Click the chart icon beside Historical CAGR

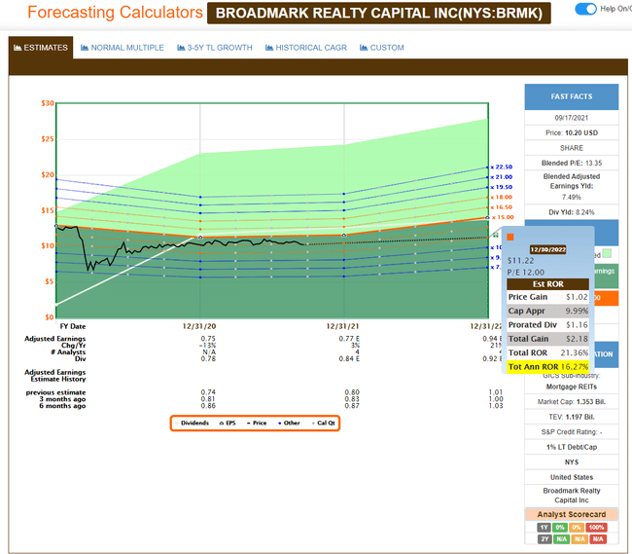[x=269, y=48]
